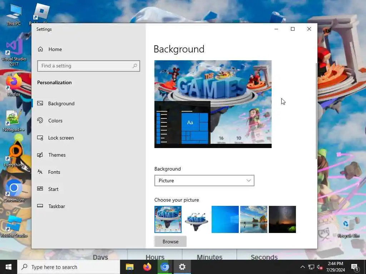Open the Fonts settings page
The width and height of the screenshot is (366, 274).
point(89,172)
